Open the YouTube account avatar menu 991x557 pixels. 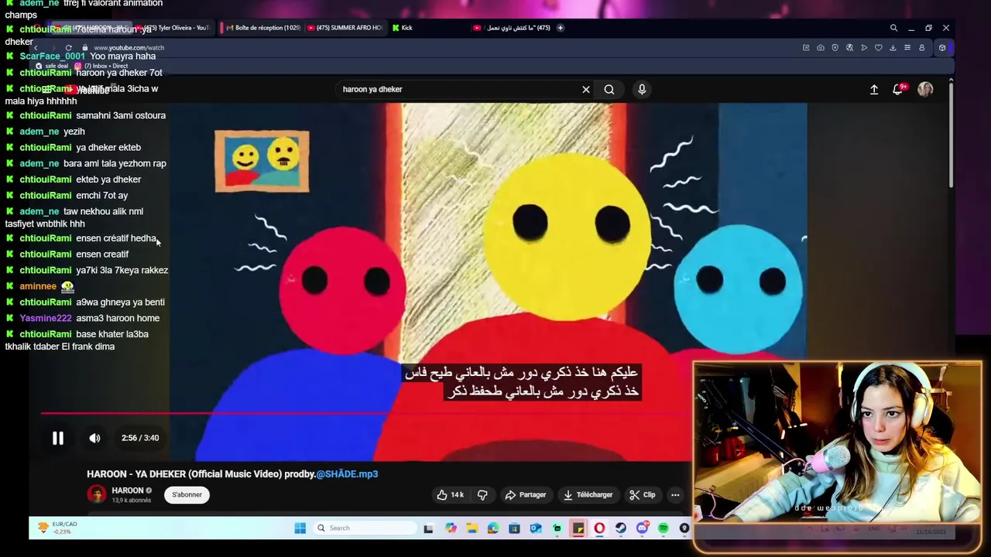coord(925,90)
